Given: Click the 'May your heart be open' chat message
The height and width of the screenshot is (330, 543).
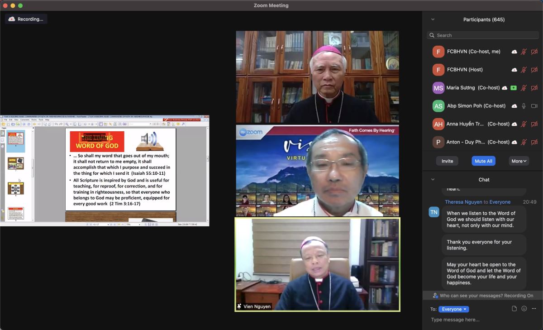Looking at the screenshot, I should 484,273.
